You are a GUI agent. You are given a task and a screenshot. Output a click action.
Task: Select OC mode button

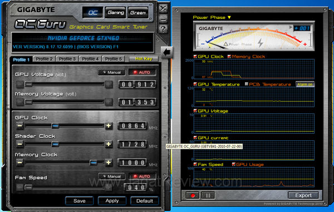[x=93, y=13]
